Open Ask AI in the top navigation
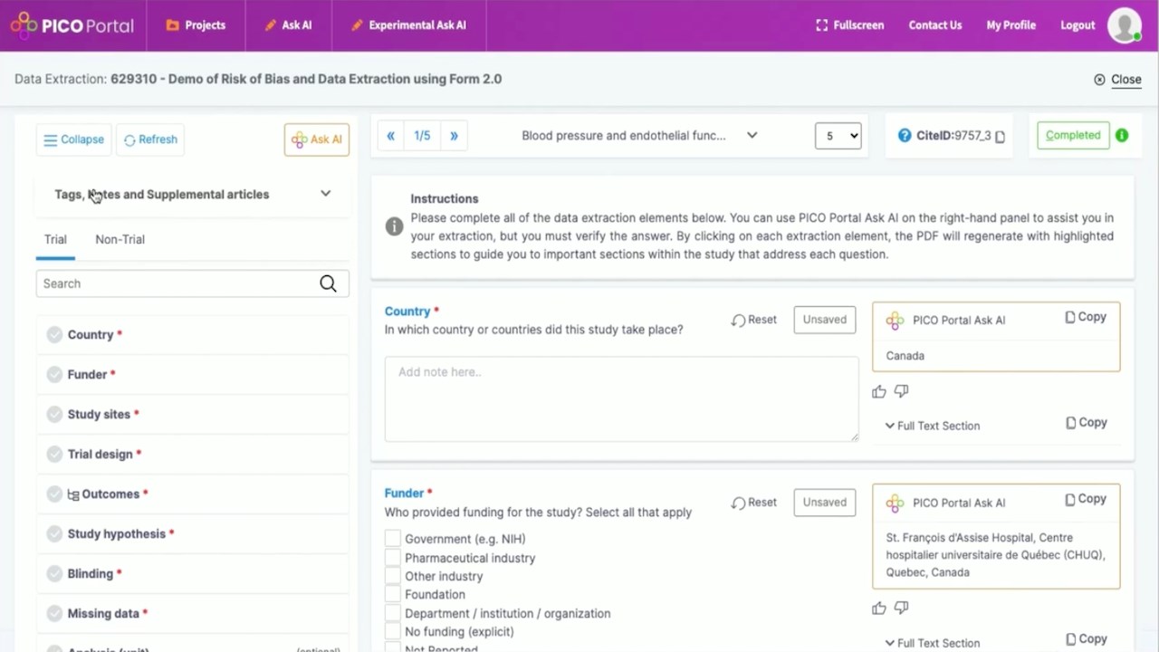The width and height of the screenshot is (1159, 652). point(288,25)
